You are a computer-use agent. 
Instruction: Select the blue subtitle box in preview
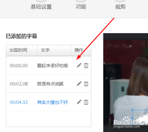(140, 117)
